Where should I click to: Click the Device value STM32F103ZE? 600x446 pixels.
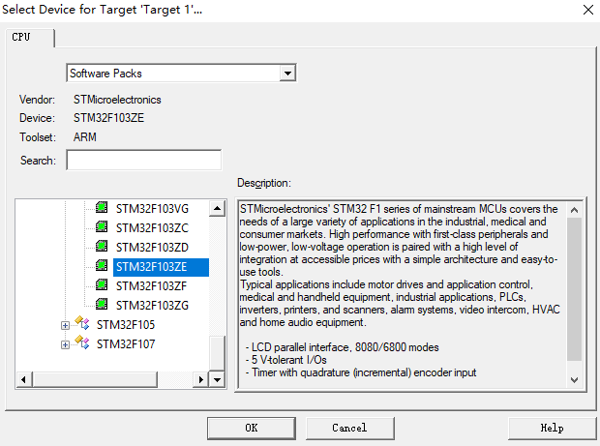[108, 118]
